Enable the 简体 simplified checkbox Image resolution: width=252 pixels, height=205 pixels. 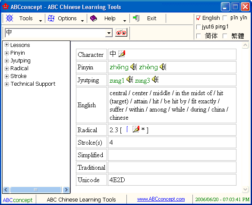198,36
